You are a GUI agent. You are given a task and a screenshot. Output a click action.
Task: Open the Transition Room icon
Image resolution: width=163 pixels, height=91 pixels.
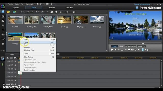tap(3, 34)
